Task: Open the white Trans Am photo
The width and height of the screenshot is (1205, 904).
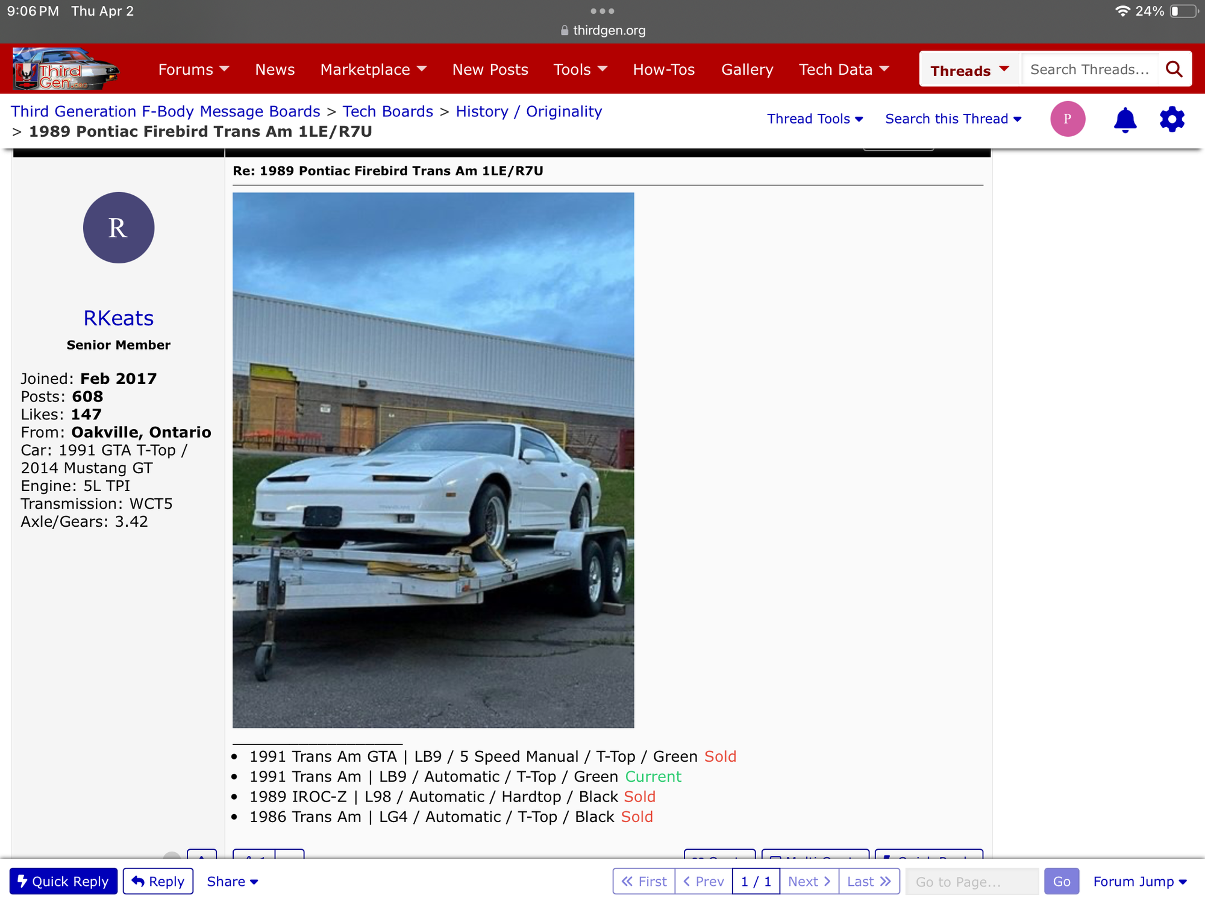Action: tap(433, 460)
